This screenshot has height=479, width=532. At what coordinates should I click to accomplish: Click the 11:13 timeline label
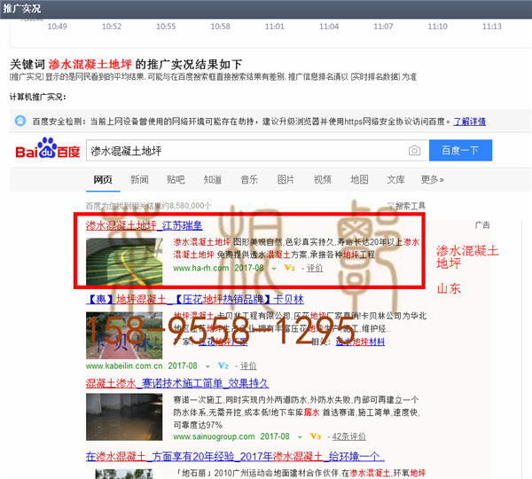click(491, 27)
